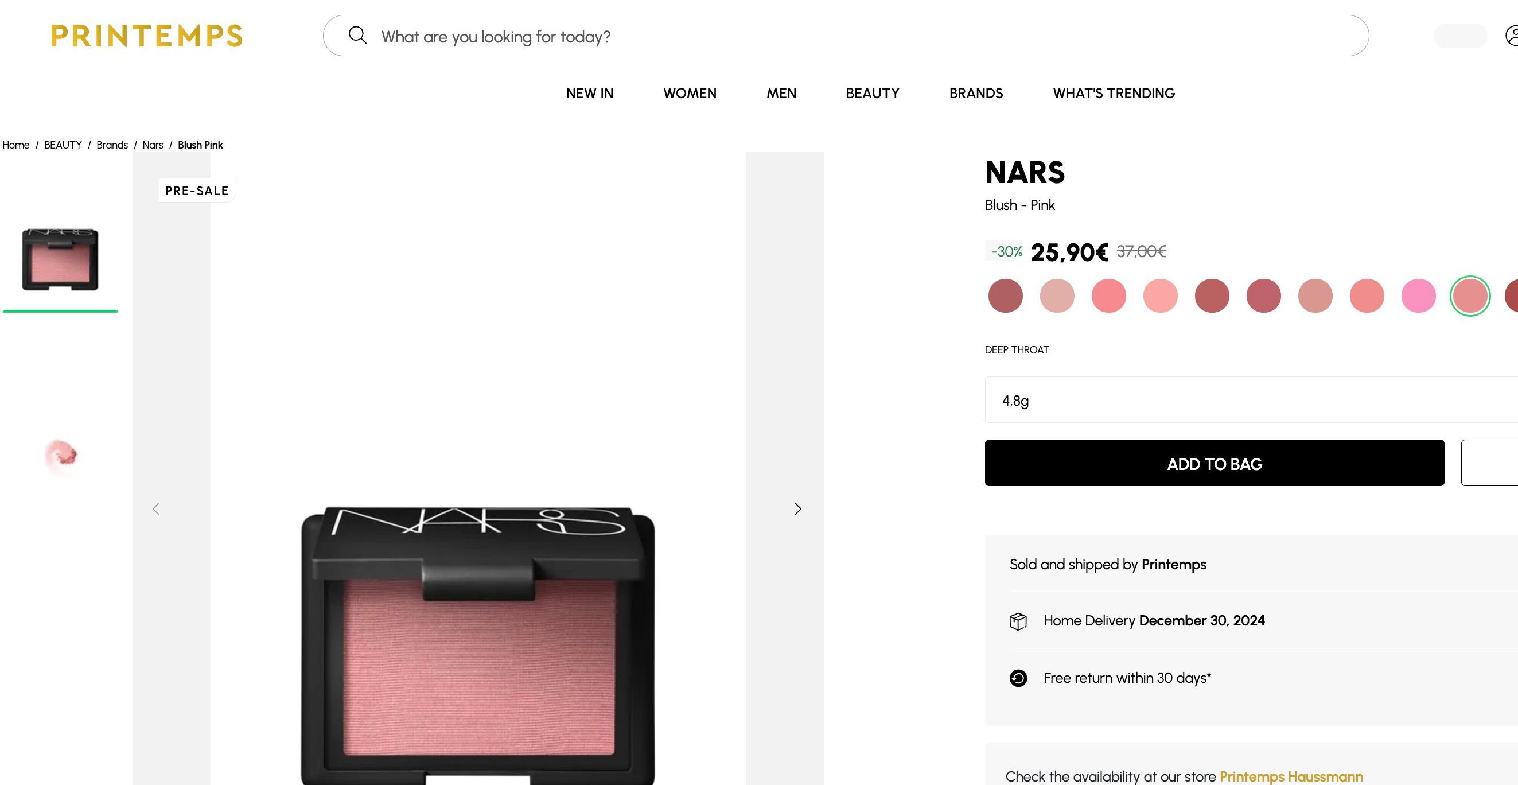Open WHAT'S TRENDING menu
This screenshot has height=785, width=1518.
click(1114, 93)
